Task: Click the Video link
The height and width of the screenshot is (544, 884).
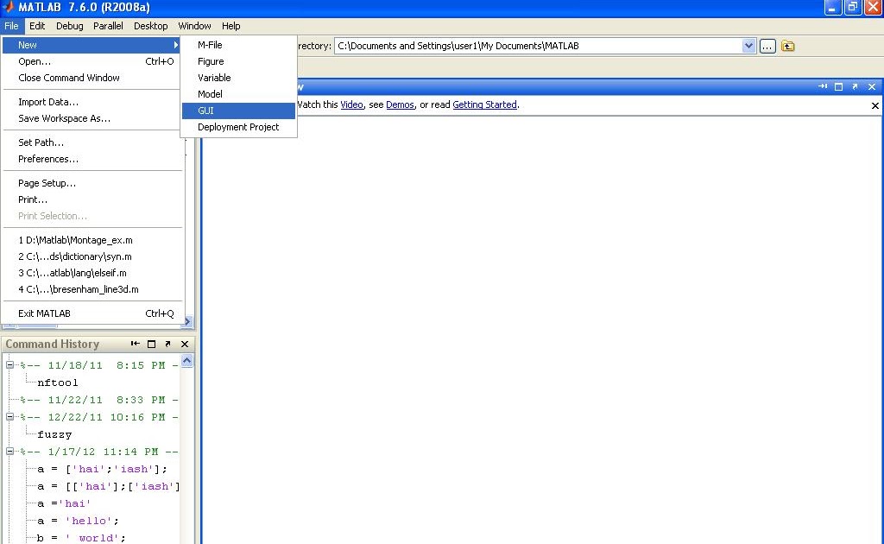Action: pyautogui.click(x=351, y=104)
